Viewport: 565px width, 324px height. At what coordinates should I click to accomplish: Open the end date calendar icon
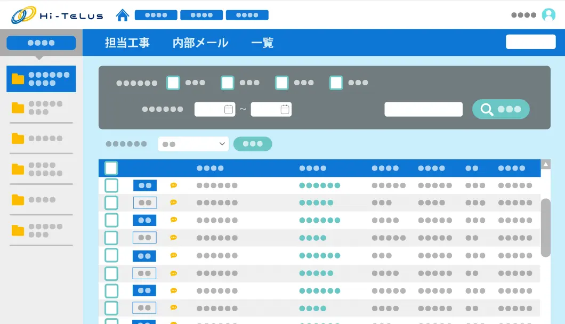pyautogui.click(x=285, y=109)
